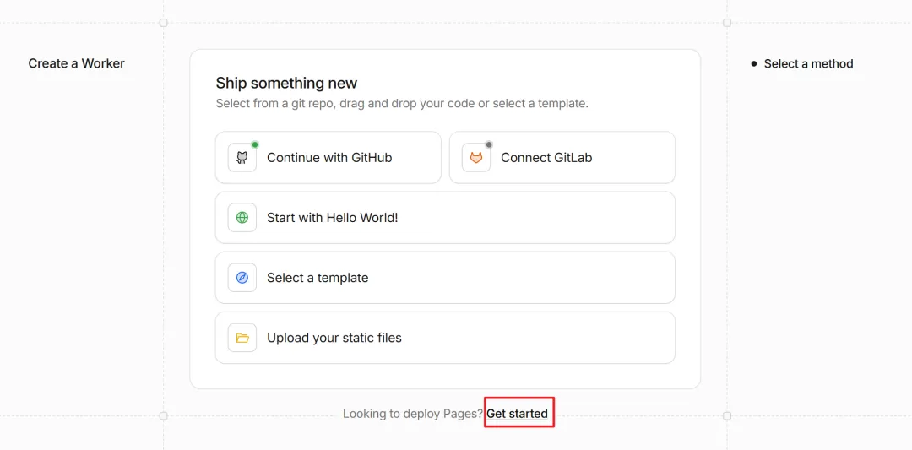The image size is (912, 450).
Task: Select Start with Hello World!
Action: click(445, 218)
